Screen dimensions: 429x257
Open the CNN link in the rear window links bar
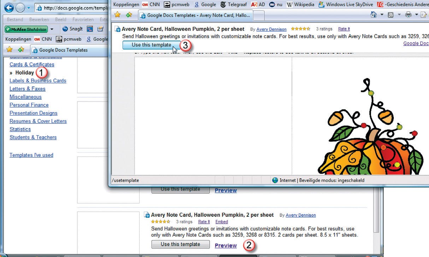click(43, 39)
